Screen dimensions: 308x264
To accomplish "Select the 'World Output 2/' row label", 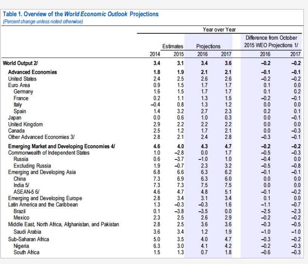I will pos(20,63).
